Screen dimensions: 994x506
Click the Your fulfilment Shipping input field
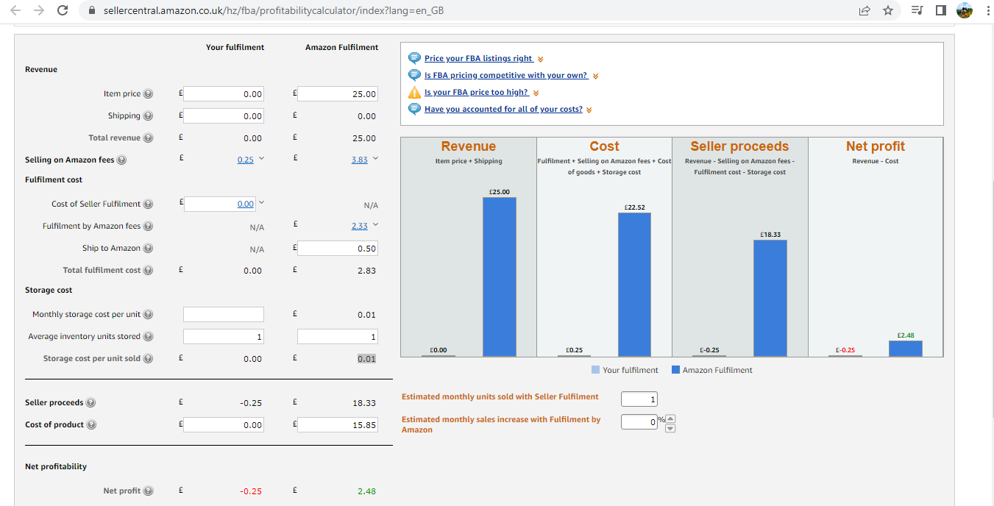point(223,116)
